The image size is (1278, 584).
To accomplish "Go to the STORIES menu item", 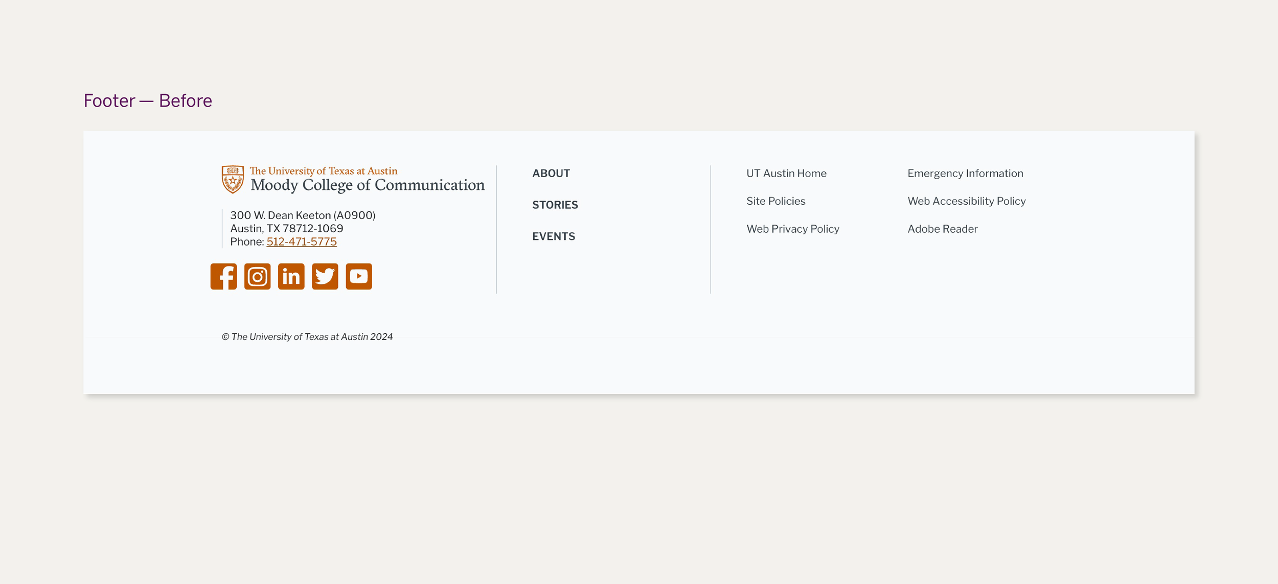I will (555, 205).
